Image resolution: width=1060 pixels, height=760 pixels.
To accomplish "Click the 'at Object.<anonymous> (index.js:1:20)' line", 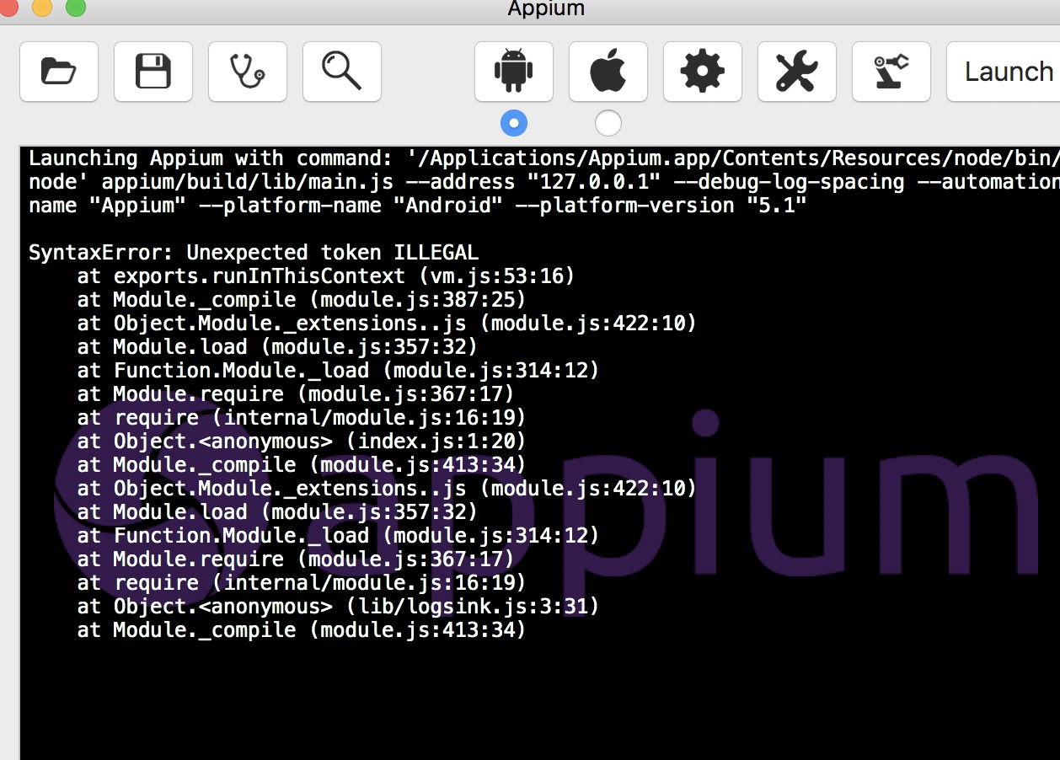I will (302, 442).
